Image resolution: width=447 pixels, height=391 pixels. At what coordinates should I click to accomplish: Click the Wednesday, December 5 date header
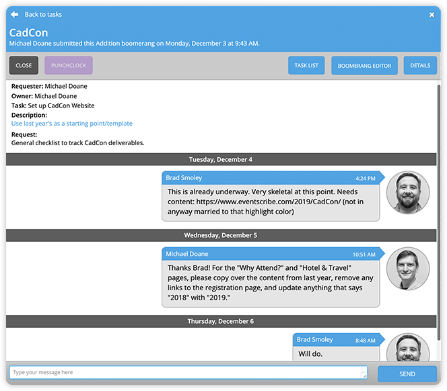(221, 235)
